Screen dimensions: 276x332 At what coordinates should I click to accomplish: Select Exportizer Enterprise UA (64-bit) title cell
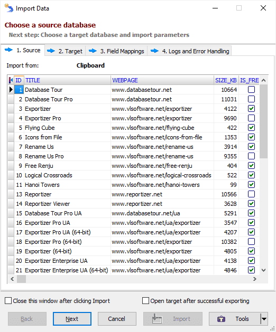pyautogui.click(x=67, y=270)
